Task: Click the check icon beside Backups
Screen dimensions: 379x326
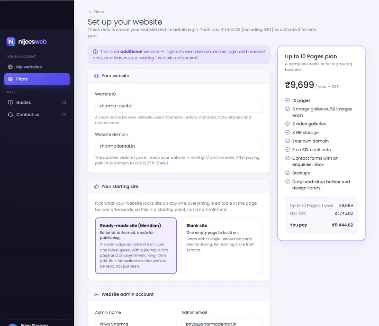Action: tap(288, 172)
